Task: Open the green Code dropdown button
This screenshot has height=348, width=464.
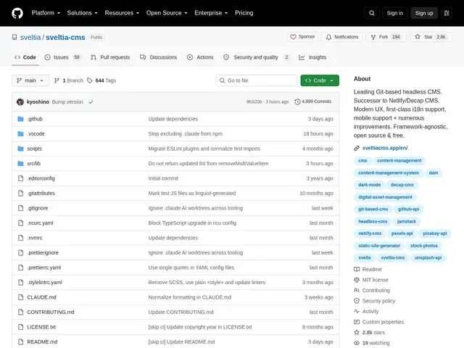Action: point(320,80)
